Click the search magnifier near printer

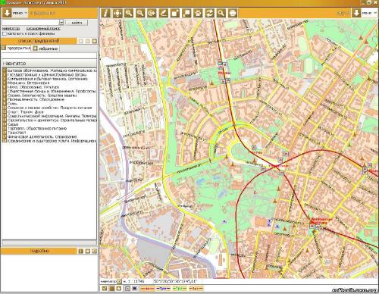pos(221,13)
